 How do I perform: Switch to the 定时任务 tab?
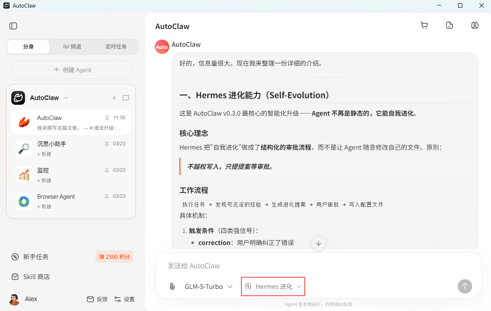(x=116, y=47)
